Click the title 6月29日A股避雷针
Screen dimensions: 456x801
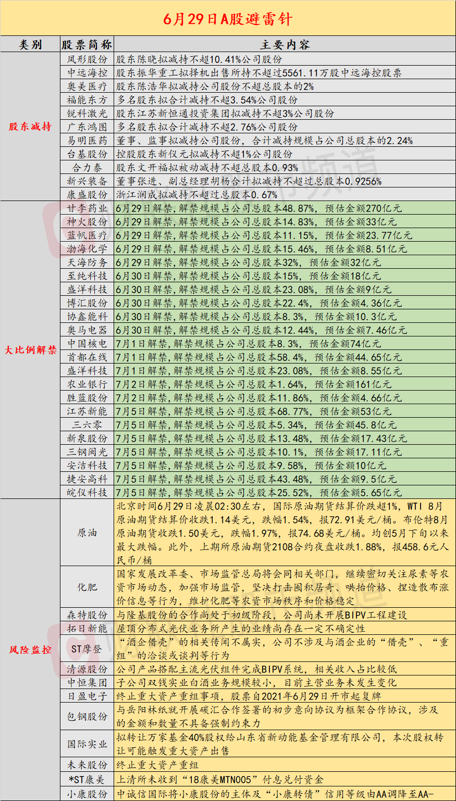228,19
